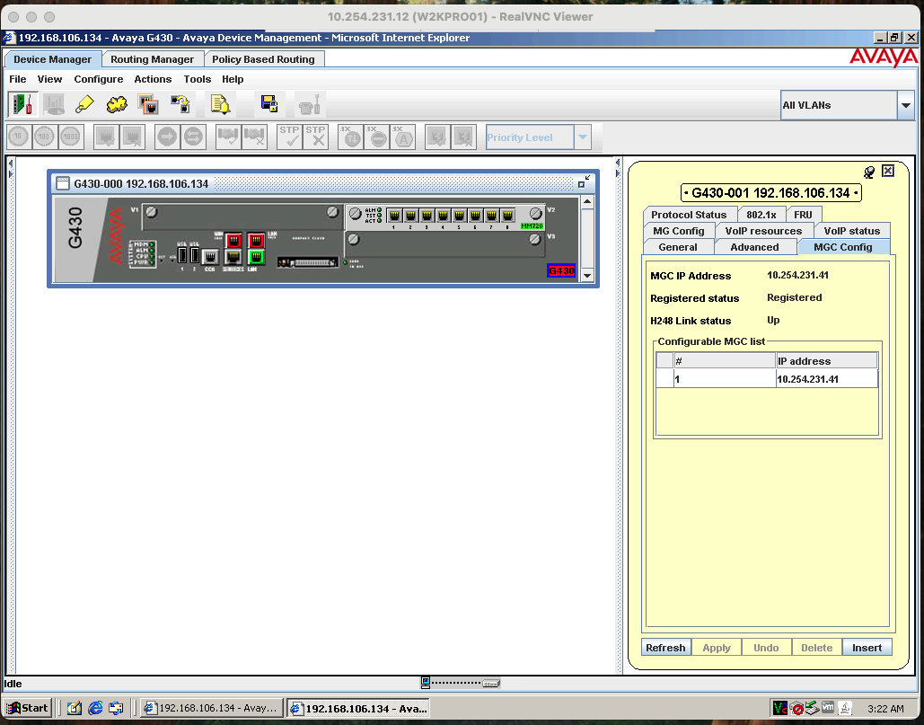Click the Insert button

(867, 647)
